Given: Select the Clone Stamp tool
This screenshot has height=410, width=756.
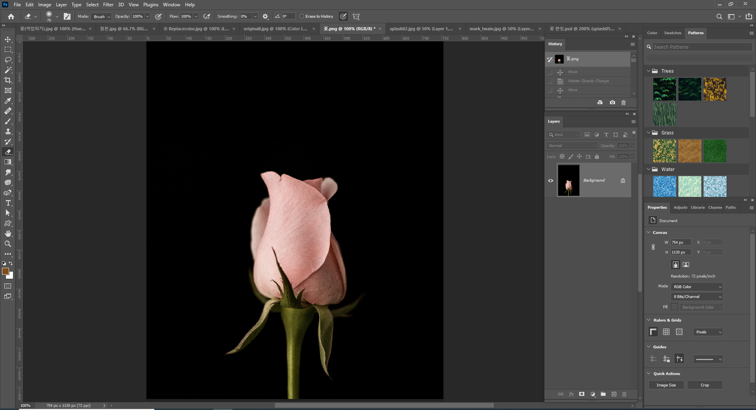Looking at the screenshot, I should pos(8,131).
